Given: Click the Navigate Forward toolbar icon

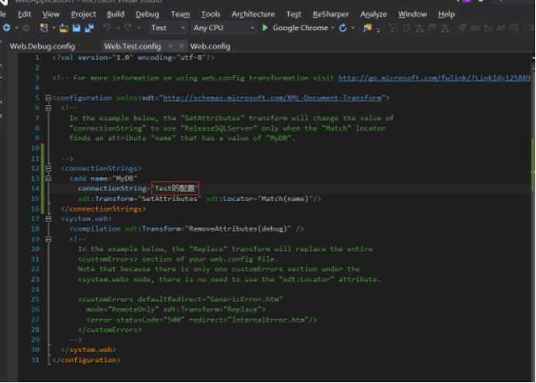Looking at the screenshot, I should [26, 28].
